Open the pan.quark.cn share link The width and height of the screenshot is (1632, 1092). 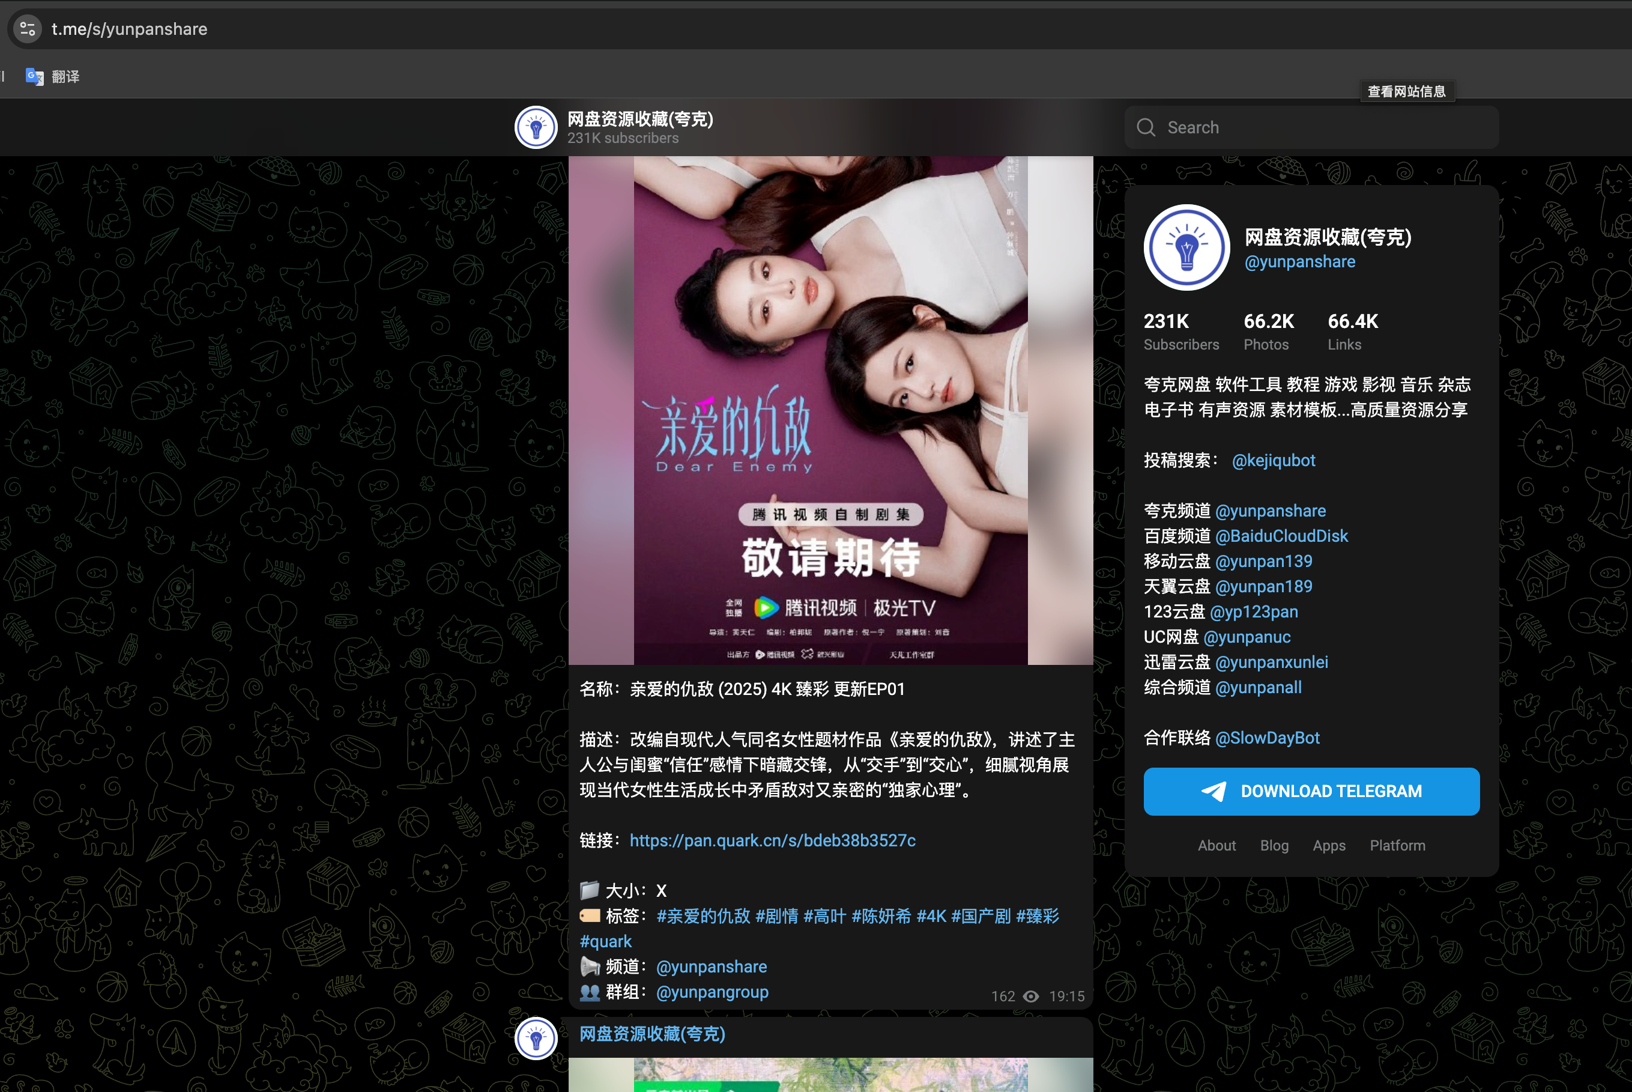coord(772,840)
